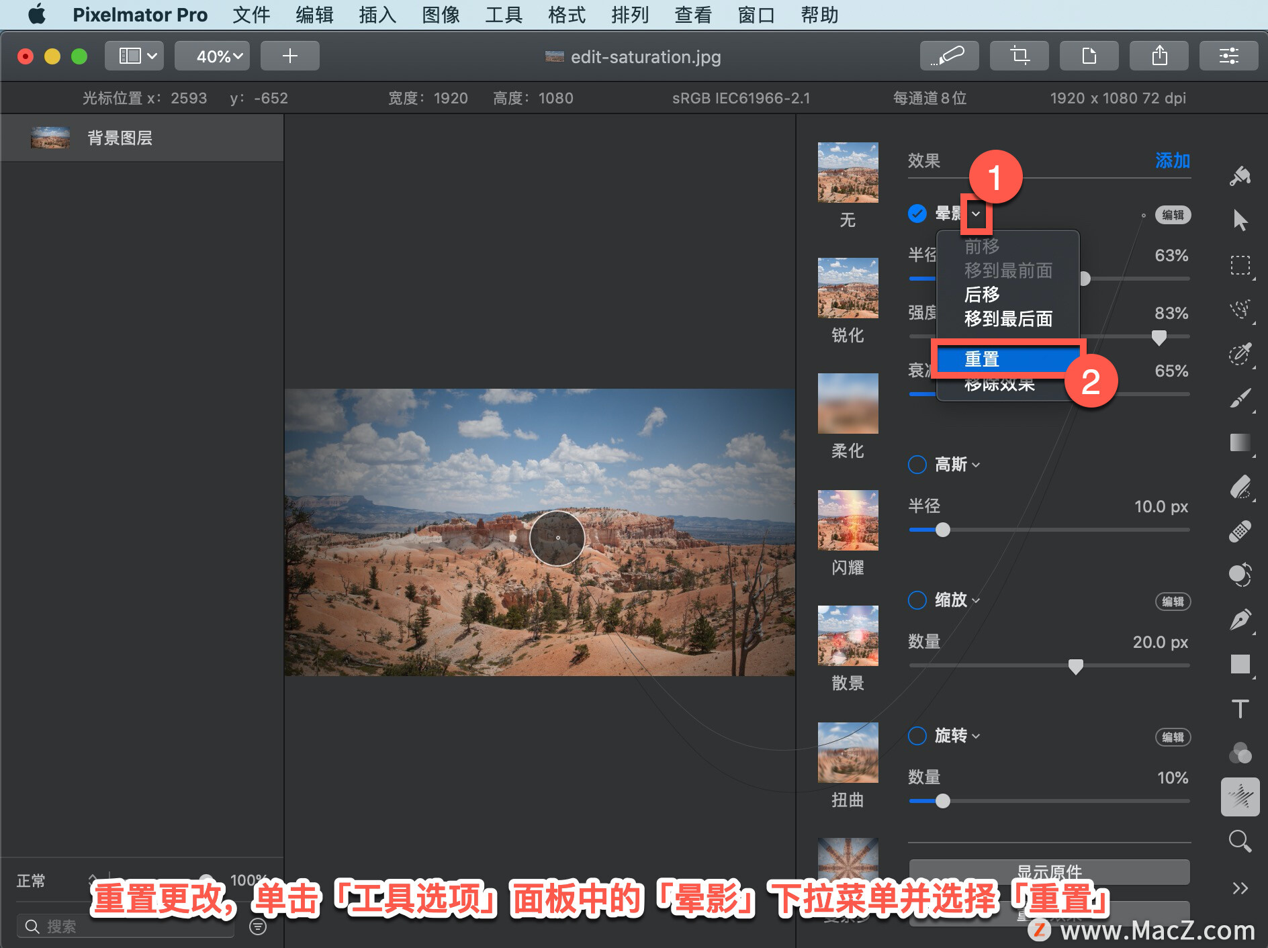Click 添加 to add an effect
This screenshot has height=948, width=1268.
coord(1173,160)
